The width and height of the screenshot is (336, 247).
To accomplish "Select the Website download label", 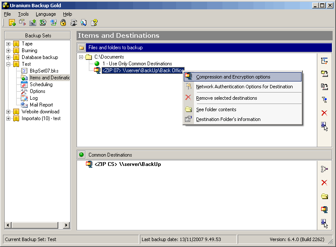I will [40, 112].
